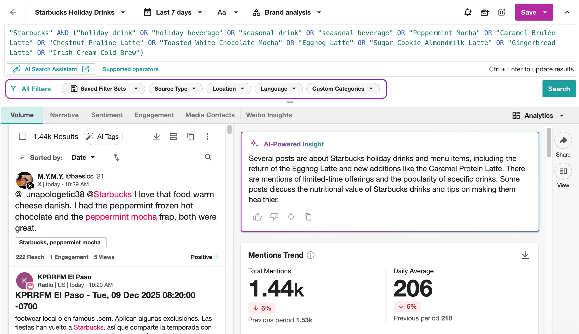This screenshot has width=579, height=334.
Task: Open the Last 7 days dropdown
Action: (x=173, y=12)
